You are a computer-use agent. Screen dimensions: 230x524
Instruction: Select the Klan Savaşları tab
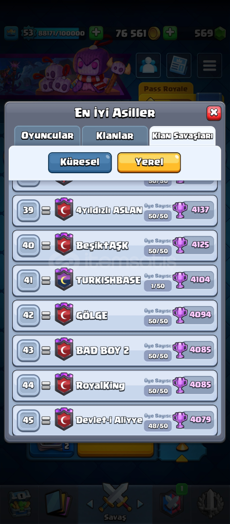182,136
